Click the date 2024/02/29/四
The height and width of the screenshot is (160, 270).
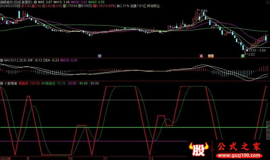(10, 6)
